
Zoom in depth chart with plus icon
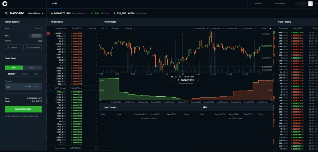[198, 80]
